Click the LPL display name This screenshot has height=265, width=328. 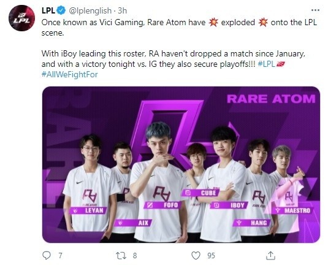coord(48,10)
